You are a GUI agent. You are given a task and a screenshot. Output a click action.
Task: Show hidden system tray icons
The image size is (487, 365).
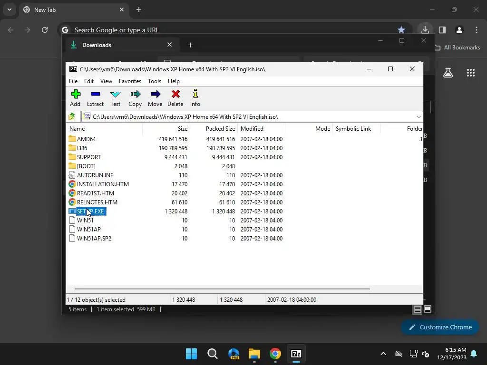click(383, 354)
